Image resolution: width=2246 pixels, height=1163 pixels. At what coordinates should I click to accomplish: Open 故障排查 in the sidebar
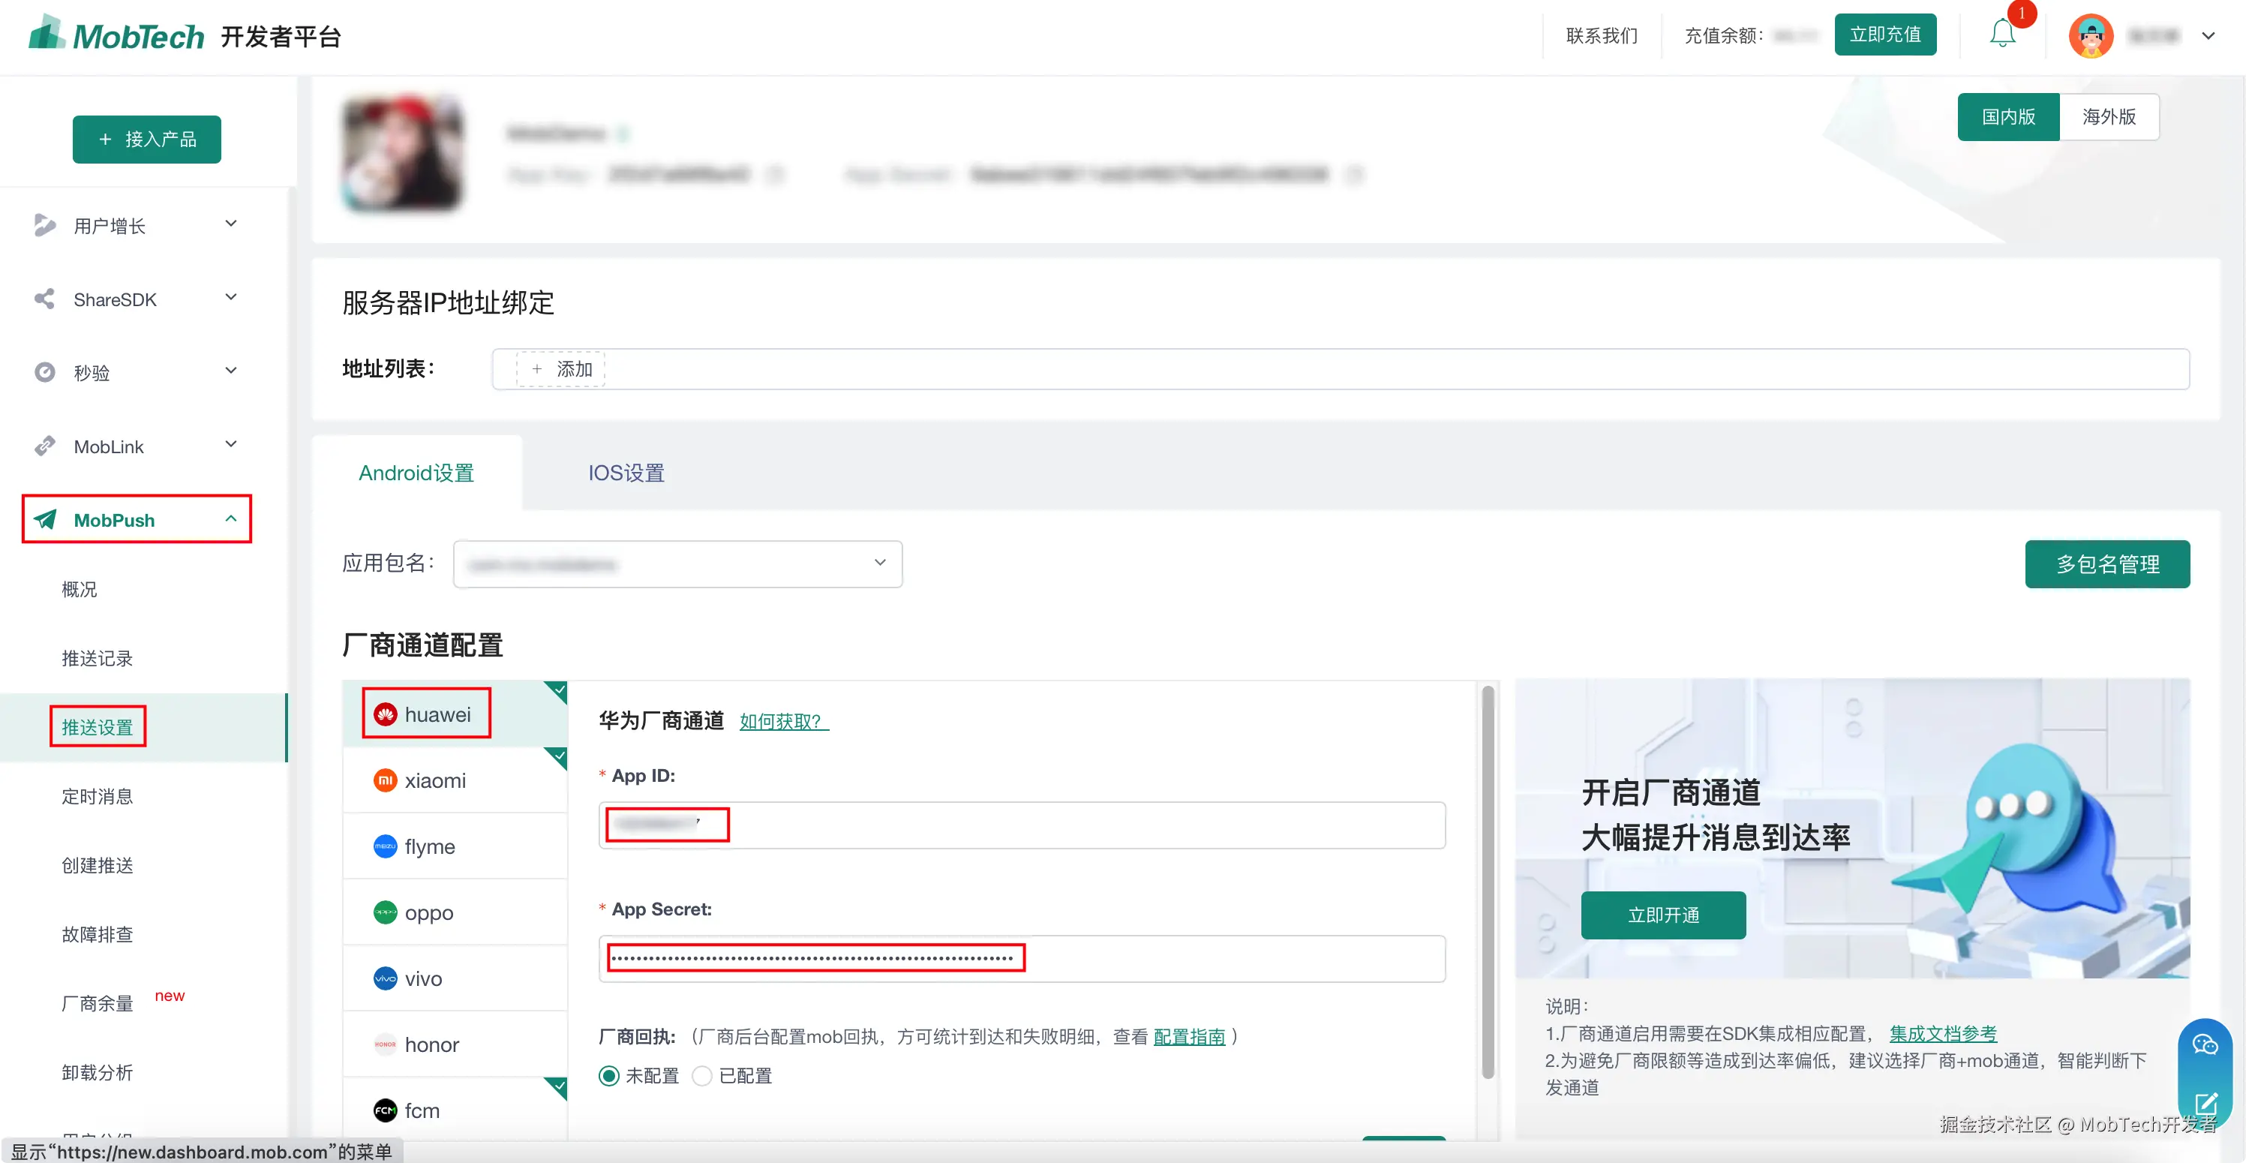pyautogui.click(x=98, y=933)
